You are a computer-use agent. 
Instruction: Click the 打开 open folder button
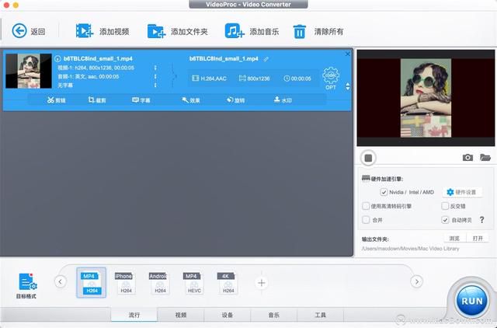(x=478, y=239)
